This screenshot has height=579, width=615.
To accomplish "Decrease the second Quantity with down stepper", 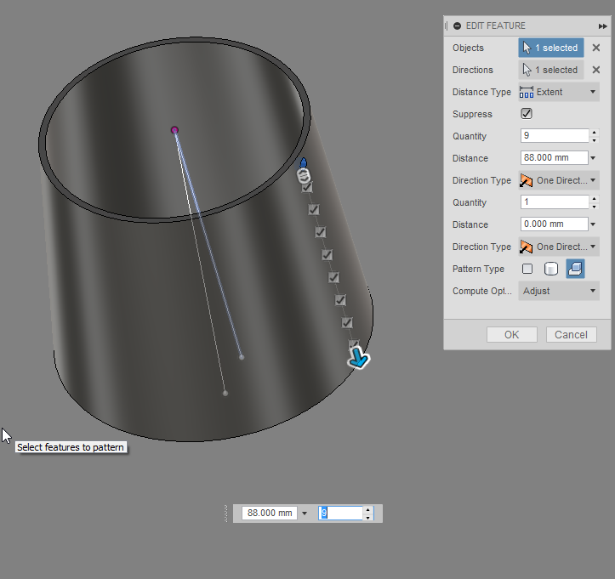I will (595, 206).
